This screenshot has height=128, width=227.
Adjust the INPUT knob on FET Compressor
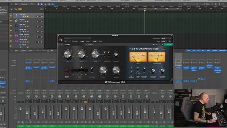(x=68, y=54)
